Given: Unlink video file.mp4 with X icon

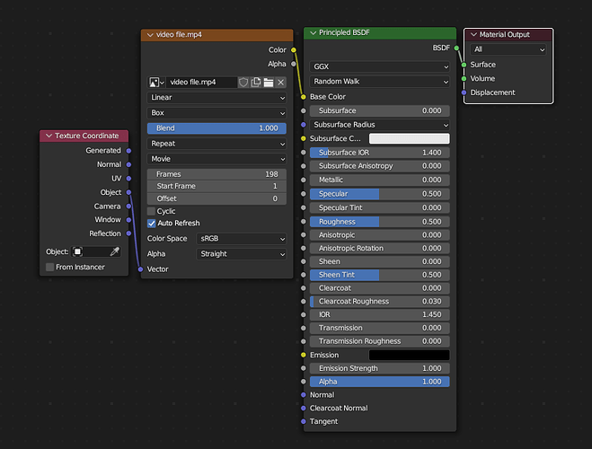Looking at the screenshot, I should click(x=281, y=83).
